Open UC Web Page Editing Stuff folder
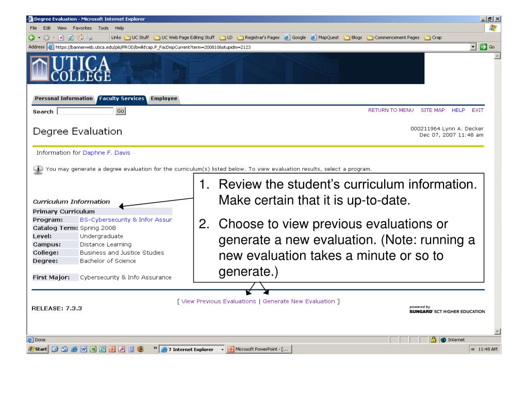 [x=184, y=38]
